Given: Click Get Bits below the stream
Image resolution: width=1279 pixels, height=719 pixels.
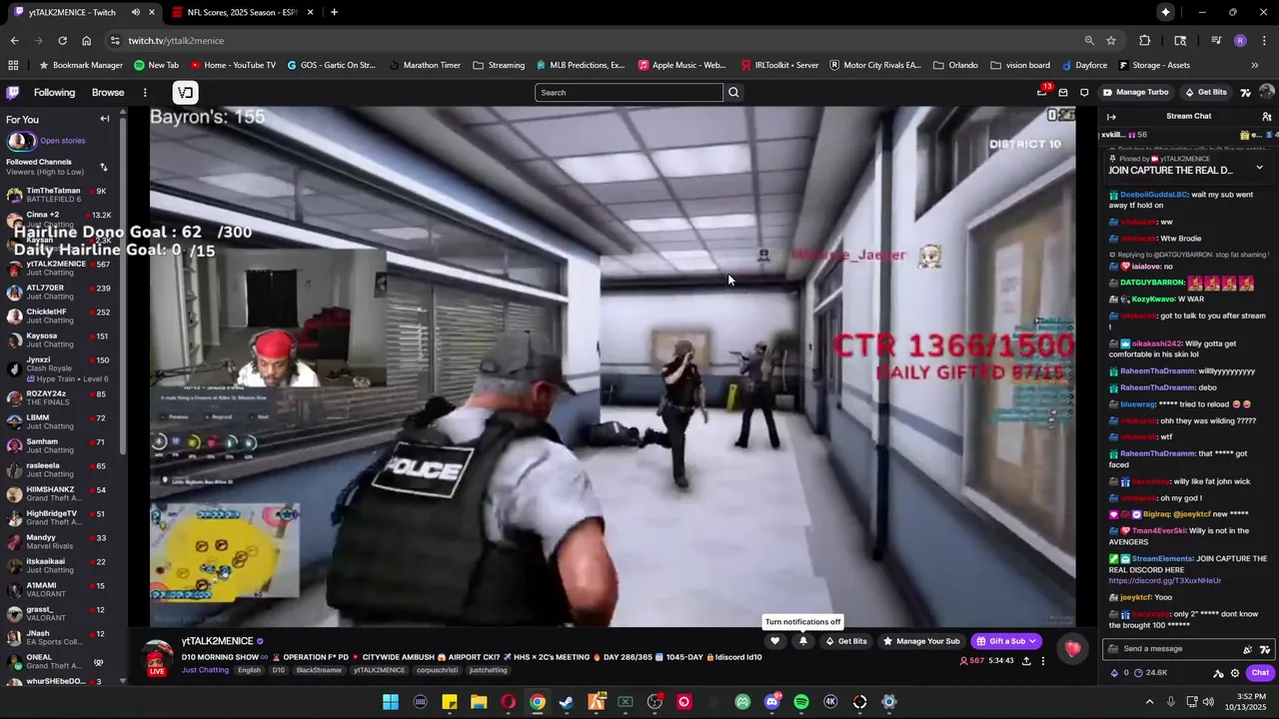Looking at the screenshot, I should 845,641.
